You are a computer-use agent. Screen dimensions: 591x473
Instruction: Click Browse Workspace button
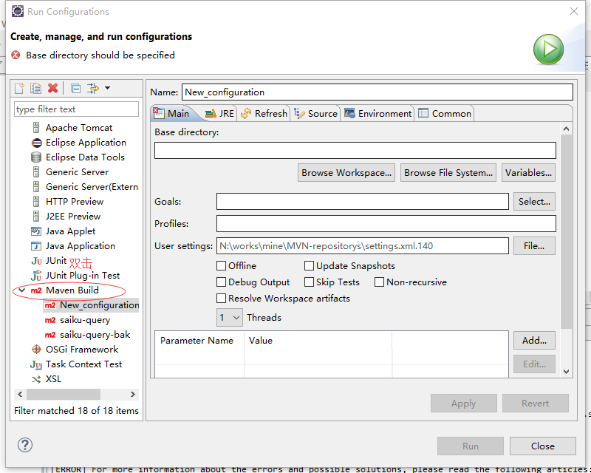(346, 173)
